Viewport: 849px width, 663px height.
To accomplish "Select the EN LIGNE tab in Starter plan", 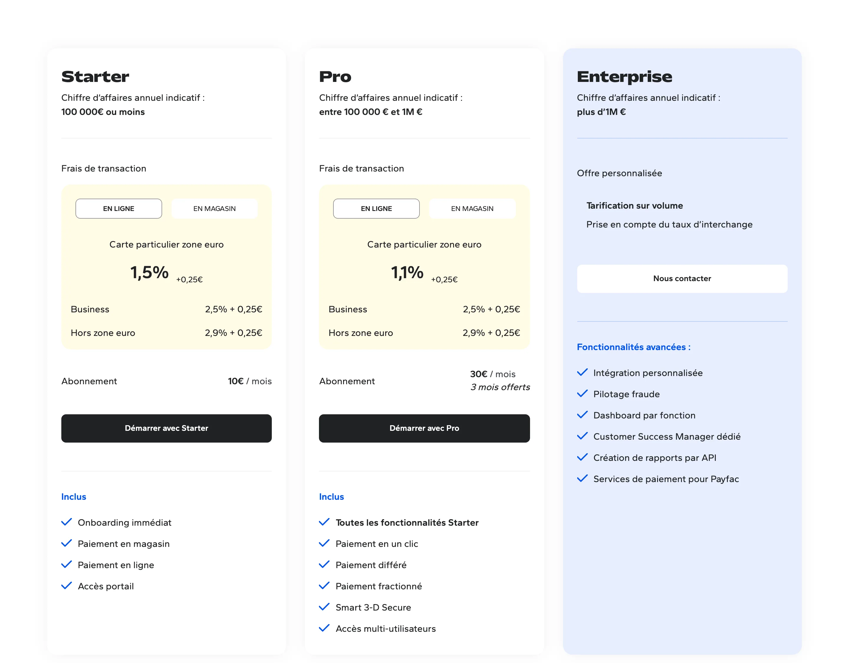I will 119,209.
